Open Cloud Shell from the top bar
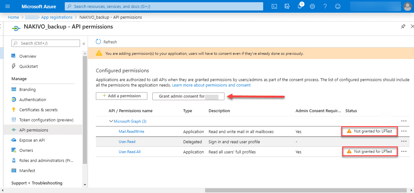The height and width of the screenshot is (193, 414). point(275,6)
